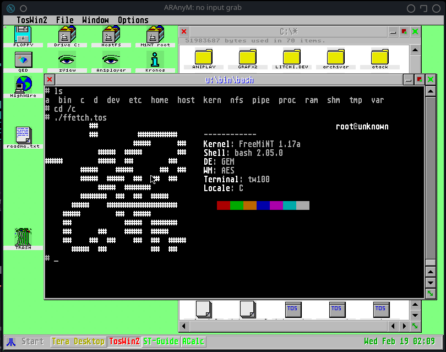Select the last TOS program icon in C:\ window
Image resolution: width=446 pixels, height=352 pixels.
(381, 310)
